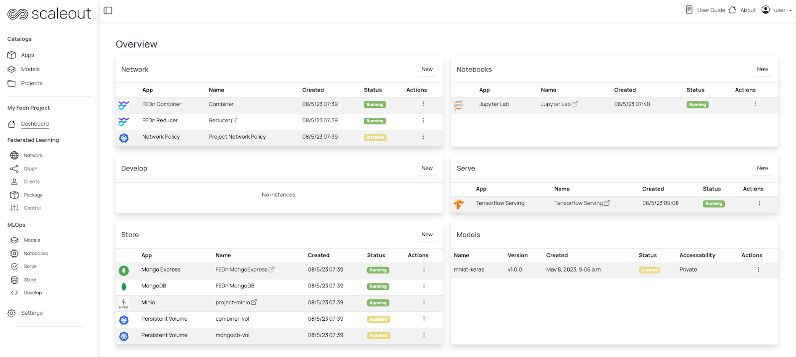The image size is (796, 357).
Task: Open the Reducer external link icon
Action: (234, 120)
